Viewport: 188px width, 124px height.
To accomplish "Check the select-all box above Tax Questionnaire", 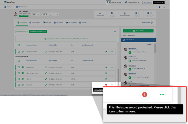I will [19, 45].
